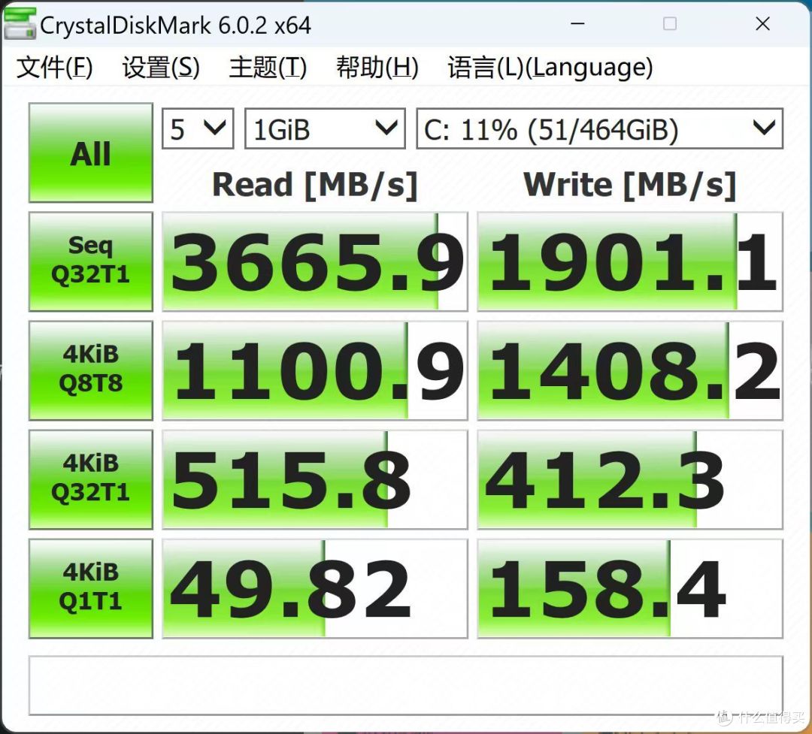Select the 4KiB Q8T8 read result 1100.9
Viewport: 812px width, 734px height.
click(x=315, y=370)
